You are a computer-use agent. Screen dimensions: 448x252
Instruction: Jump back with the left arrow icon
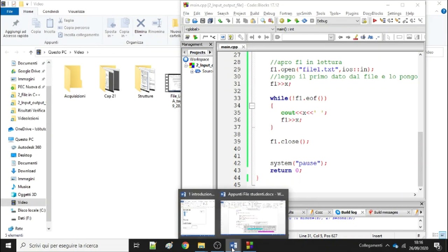(x=340, y=37)
